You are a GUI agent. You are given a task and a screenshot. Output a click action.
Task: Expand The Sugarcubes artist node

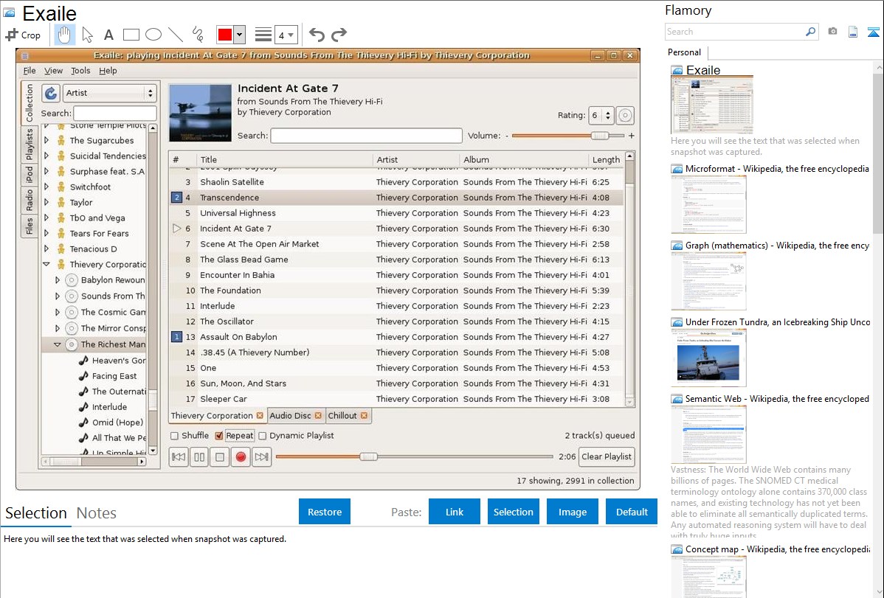pyautogui.click(x=46, y=140)
